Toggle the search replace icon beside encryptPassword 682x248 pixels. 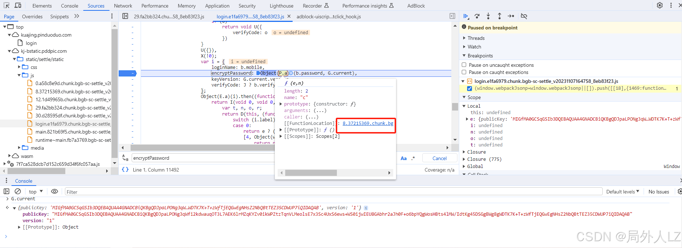(125, 158)
